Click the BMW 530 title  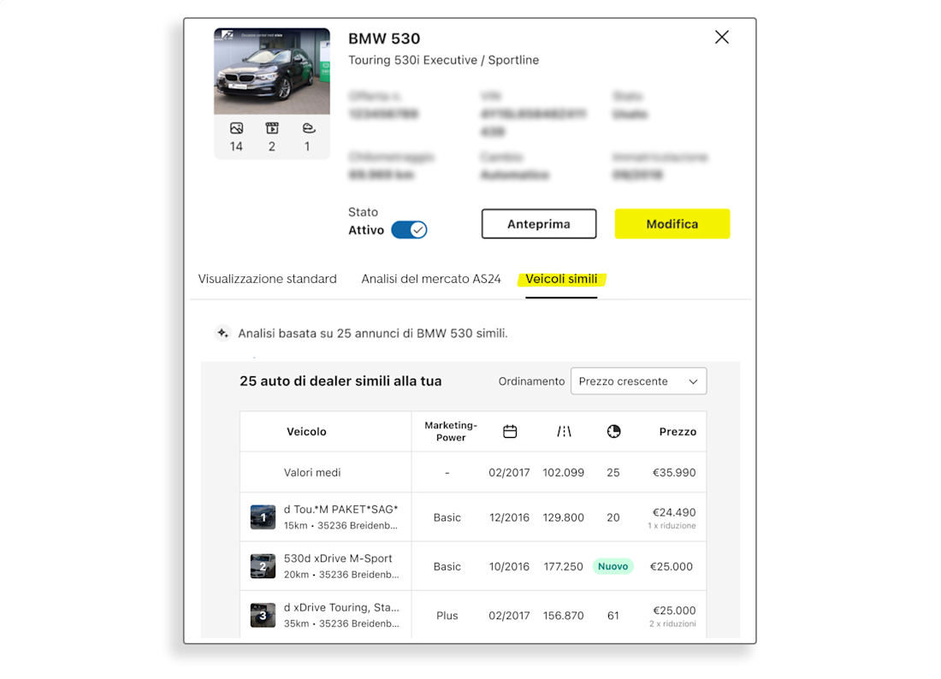tap(384, 38)
